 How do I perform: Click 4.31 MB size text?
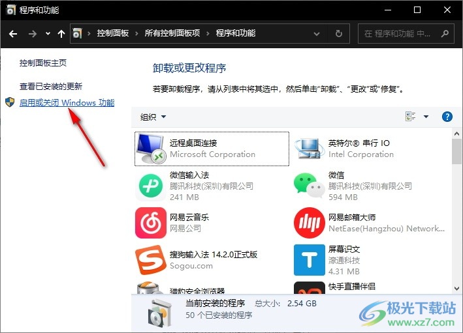344,271
